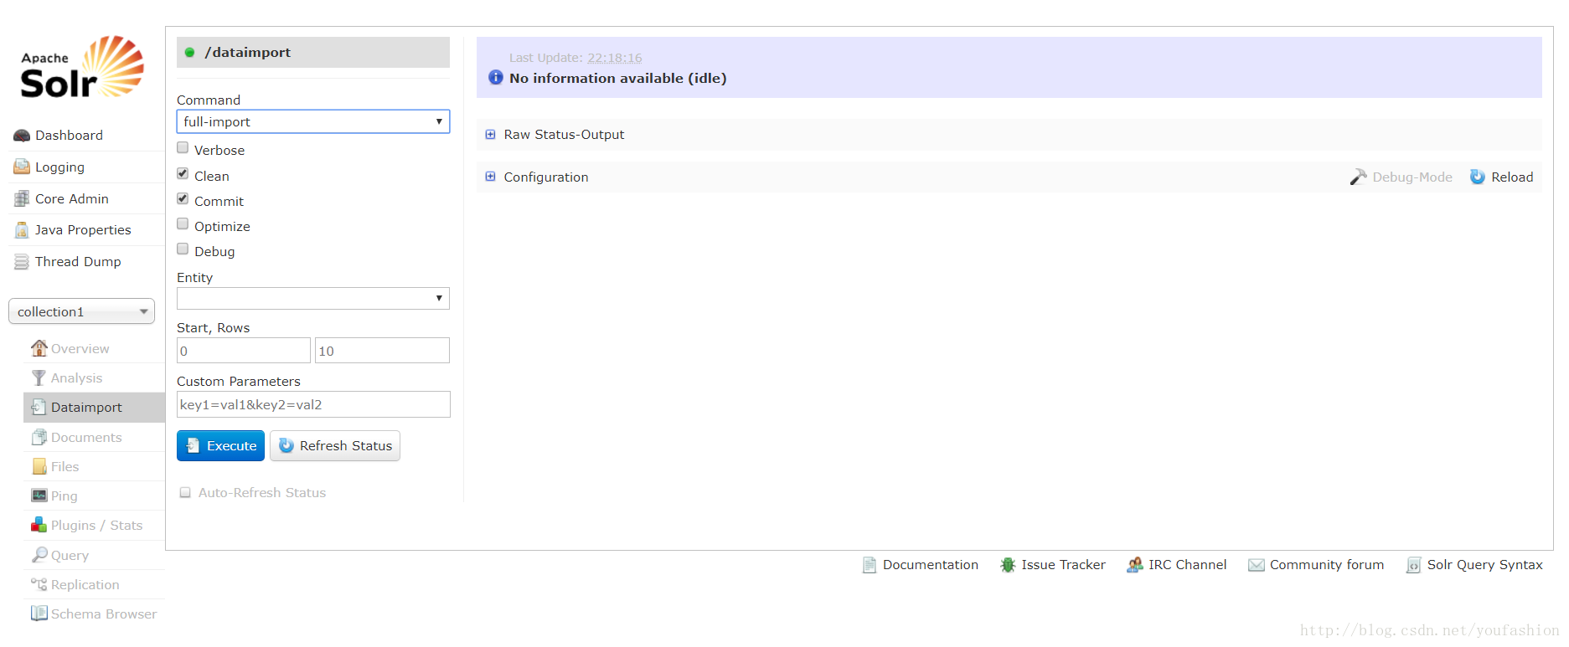Open the Logging menu item

[59, 167]
